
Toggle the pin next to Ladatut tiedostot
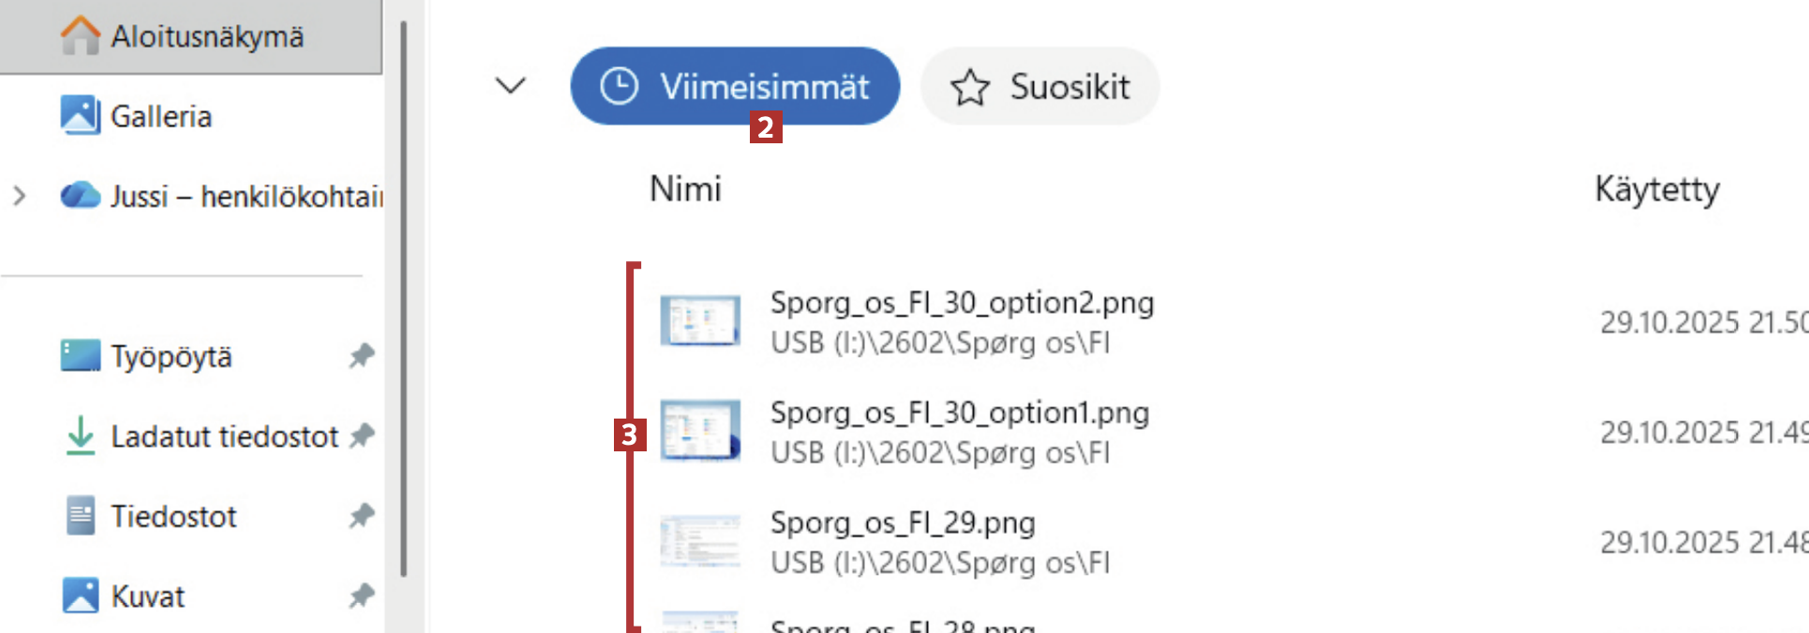click(362, 435)
